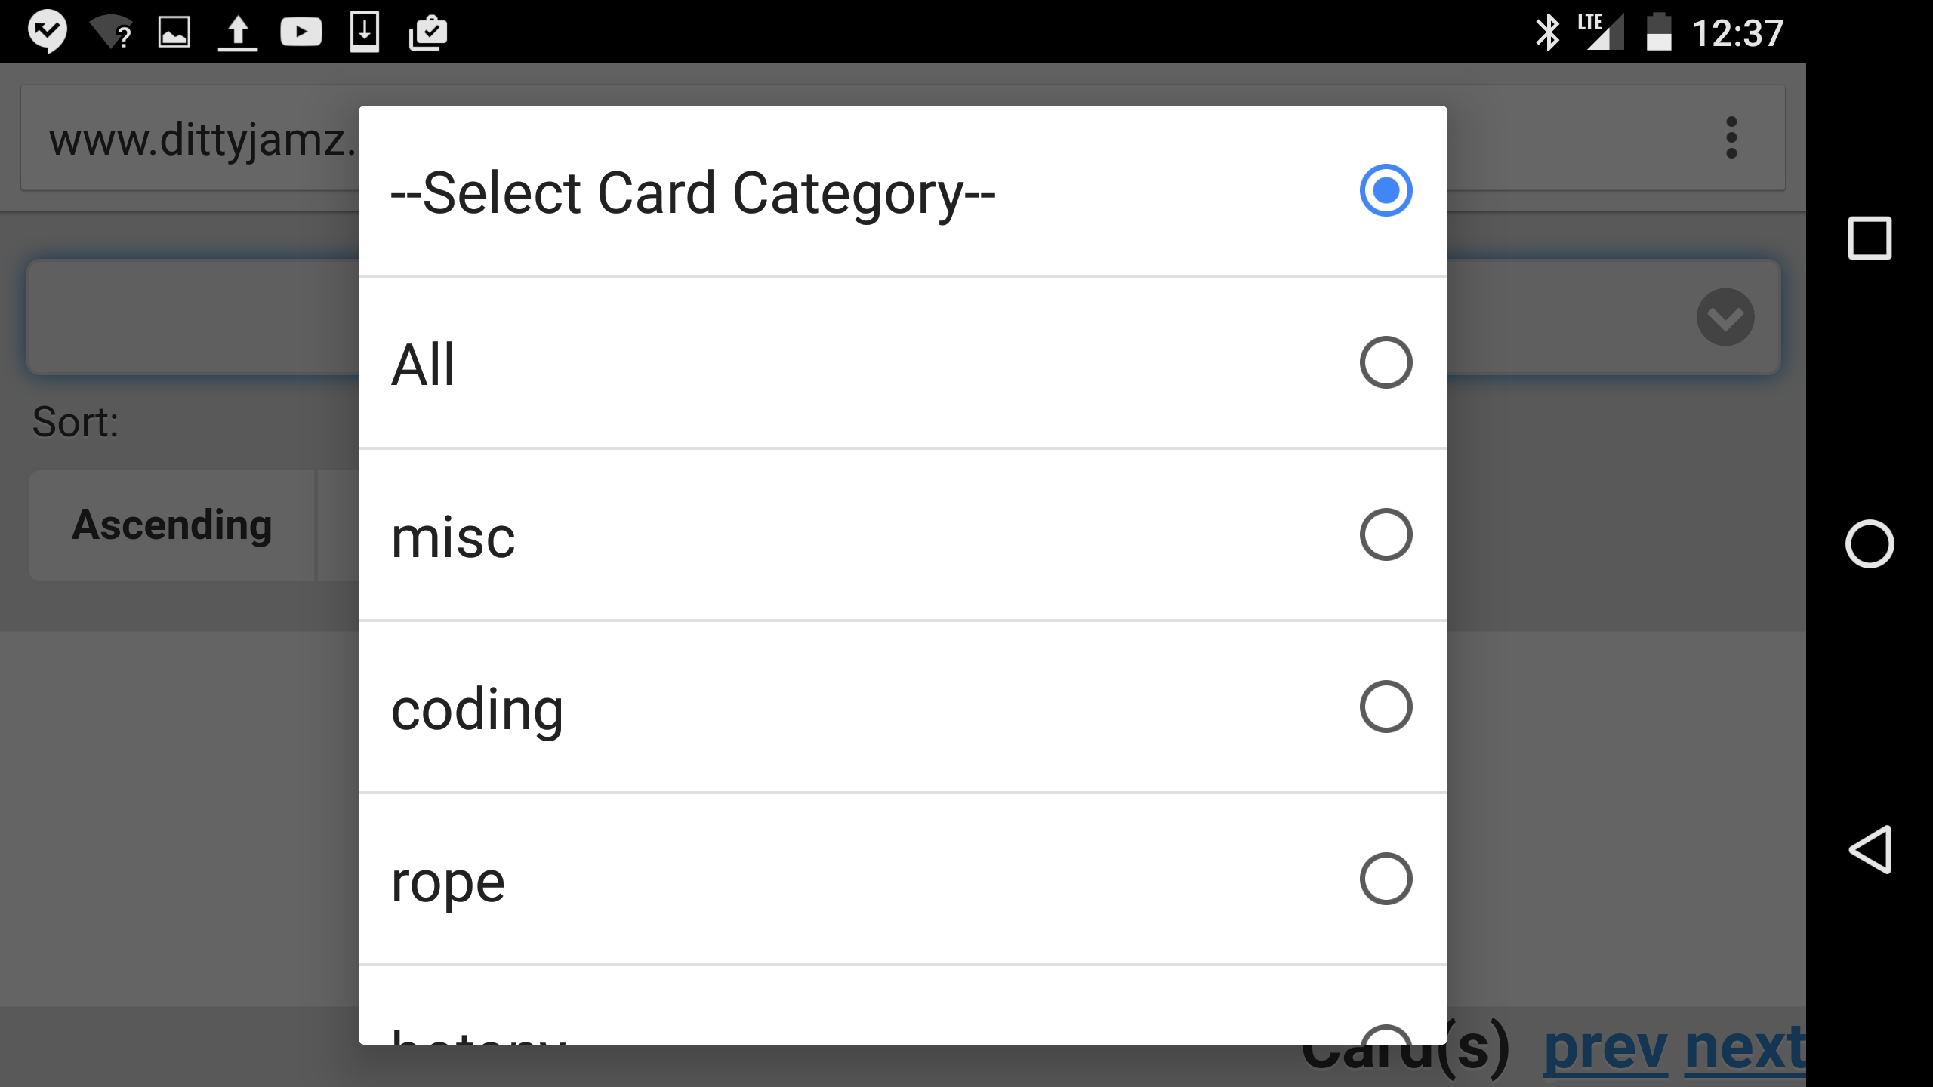Follow the 'prev' link
Screen dimensions: 1933x1087
tap(1606, 1049)
